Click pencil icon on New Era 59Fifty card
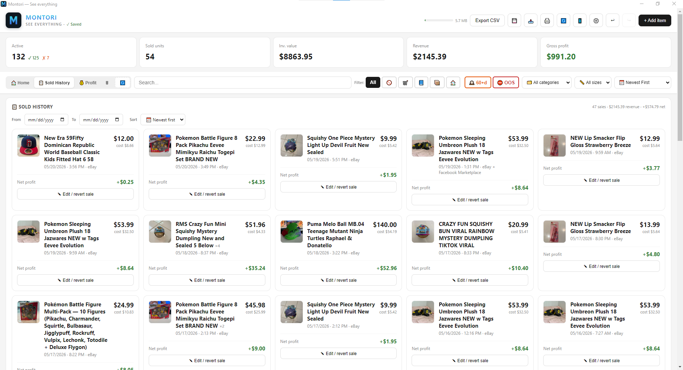Image resolution: width=683 pixels, height=370 pixels. point(59,194)
